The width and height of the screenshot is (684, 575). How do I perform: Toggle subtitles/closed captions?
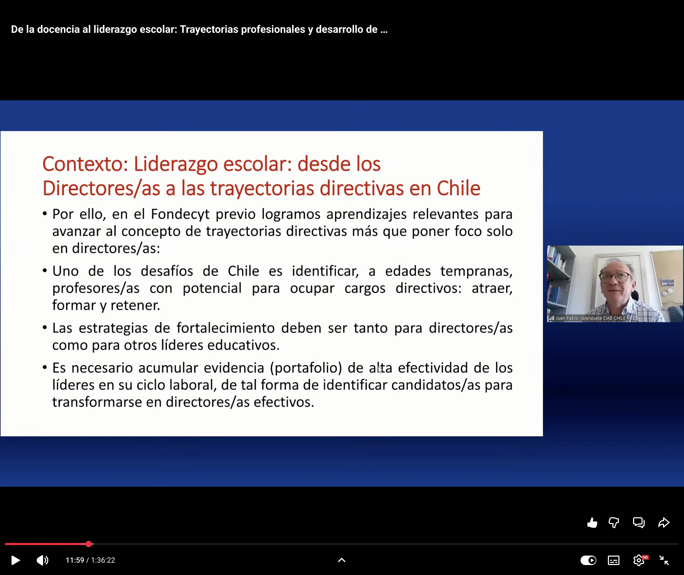click(x=614, y=560)
